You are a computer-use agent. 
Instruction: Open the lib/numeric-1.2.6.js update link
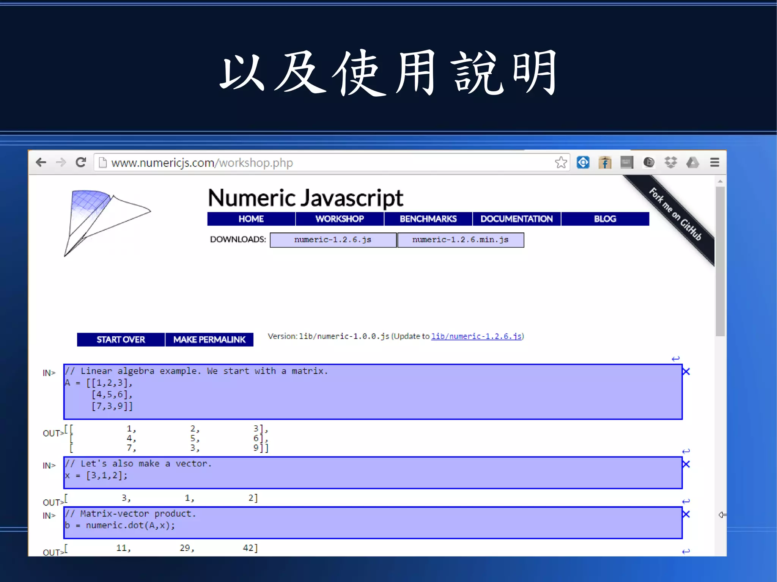point(477,336)
